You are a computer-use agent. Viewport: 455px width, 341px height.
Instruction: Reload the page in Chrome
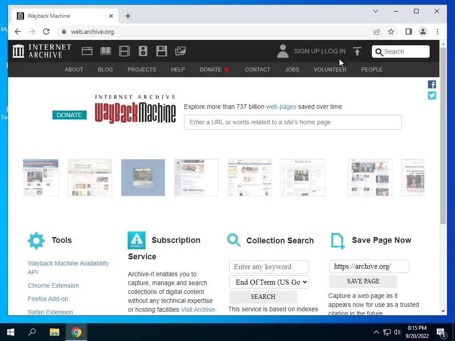[46, 32]
